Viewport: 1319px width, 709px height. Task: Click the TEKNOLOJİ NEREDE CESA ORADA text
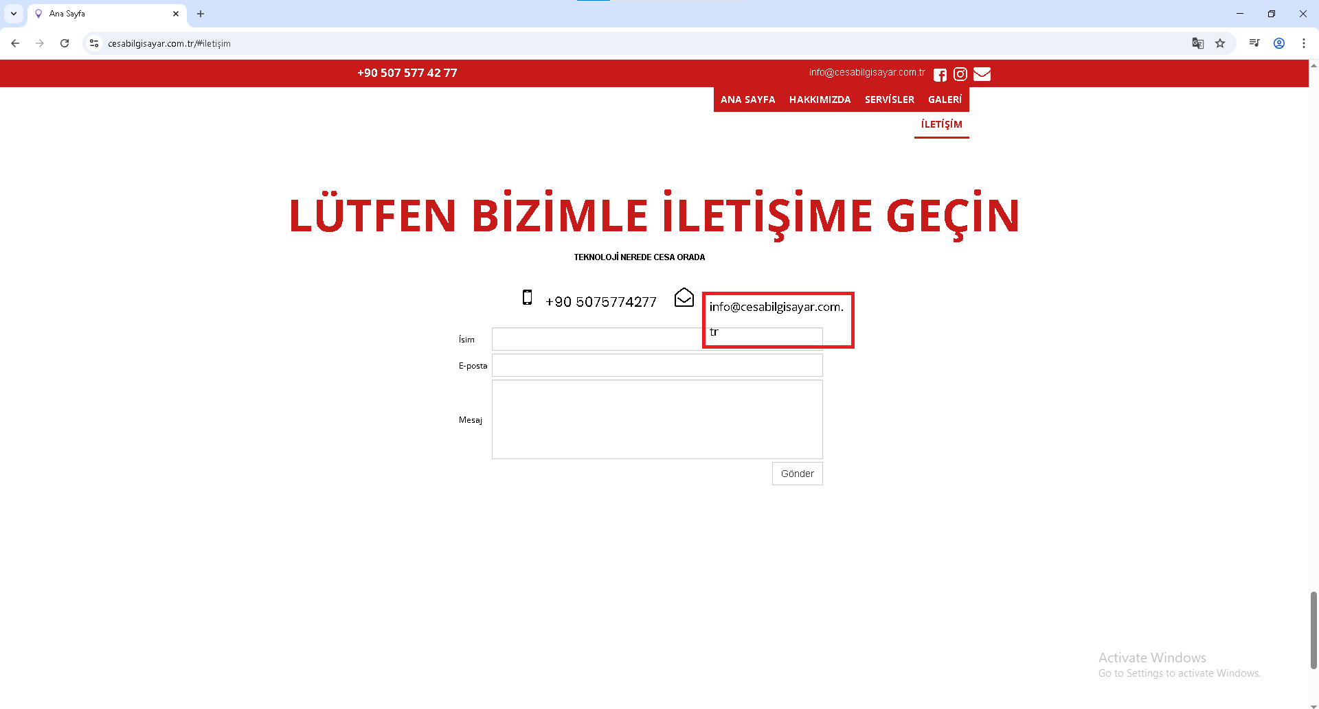click(639, 257)
